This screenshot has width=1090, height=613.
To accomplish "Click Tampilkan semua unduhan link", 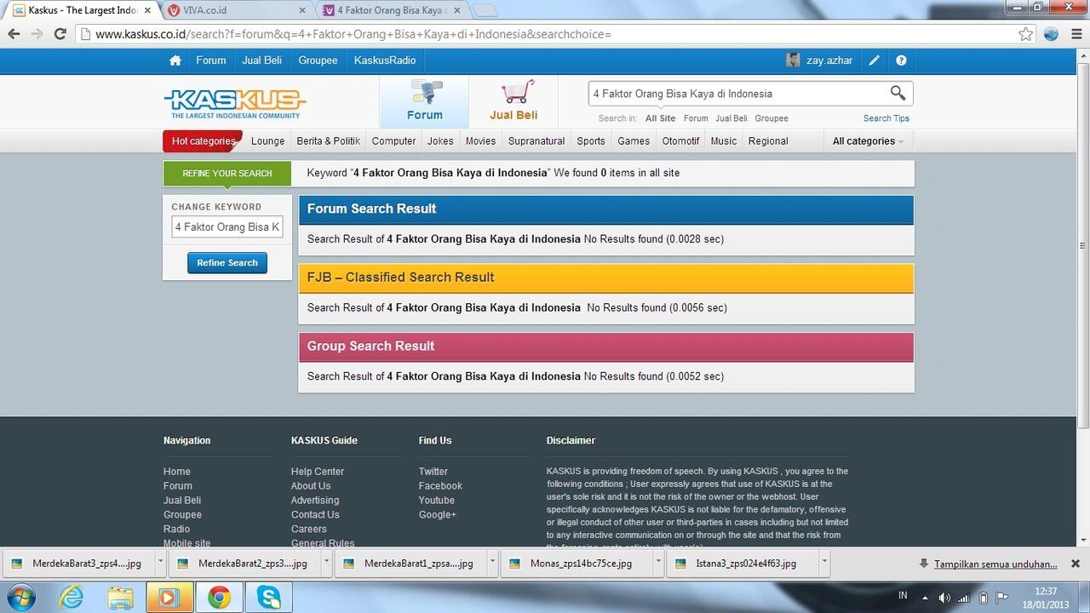I will pos(995,564).
